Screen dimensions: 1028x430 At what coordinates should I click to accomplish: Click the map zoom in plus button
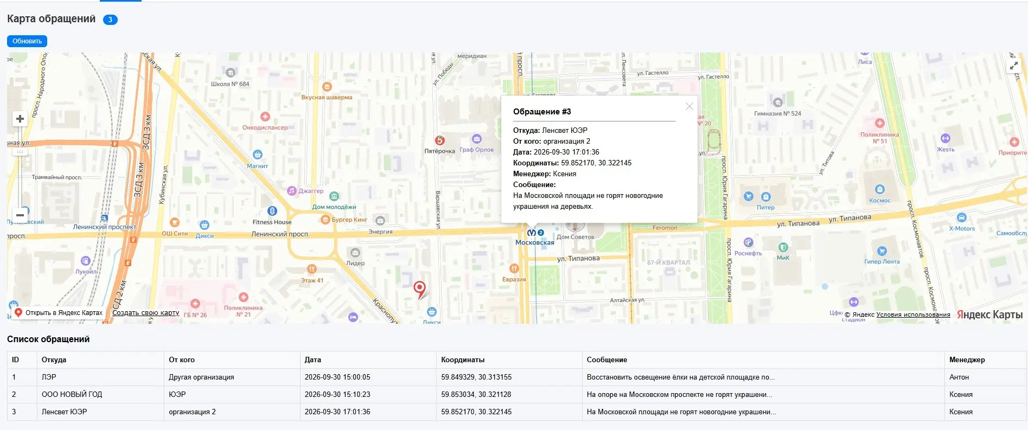[x=20, y=119]
